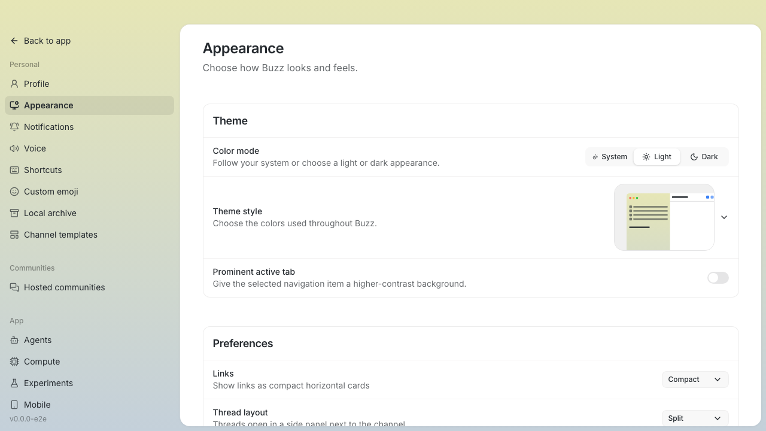Expand the Theme style chevron
Image resolution: width=766 pixels, height=431 pixels.
pos(724,217)
